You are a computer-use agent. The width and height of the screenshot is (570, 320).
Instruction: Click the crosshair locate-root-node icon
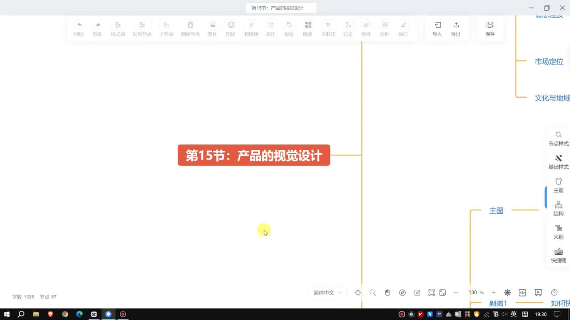tap(358, 292)
